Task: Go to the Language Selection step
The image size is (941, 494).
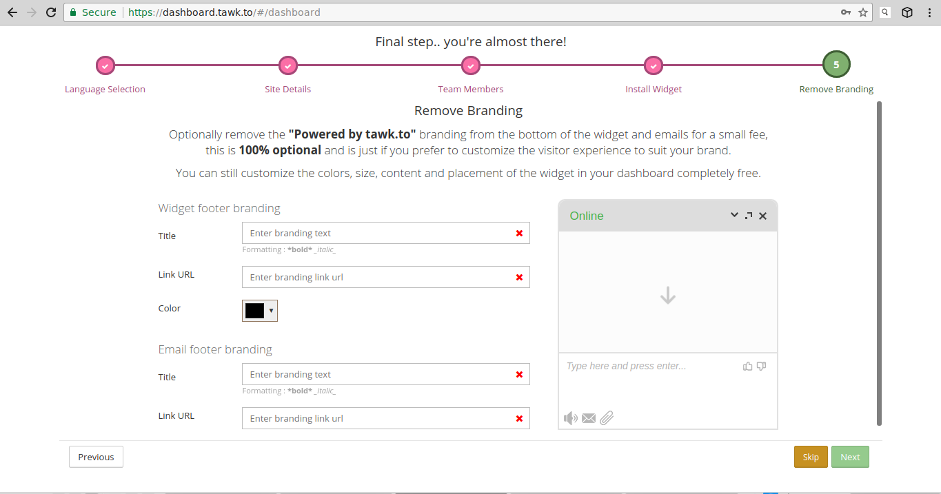Action: pyautogui.click(x=105, y=66)
